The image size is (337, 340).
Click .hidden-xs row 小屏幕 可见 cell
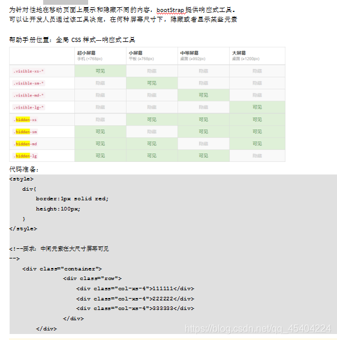pos(152,119)
